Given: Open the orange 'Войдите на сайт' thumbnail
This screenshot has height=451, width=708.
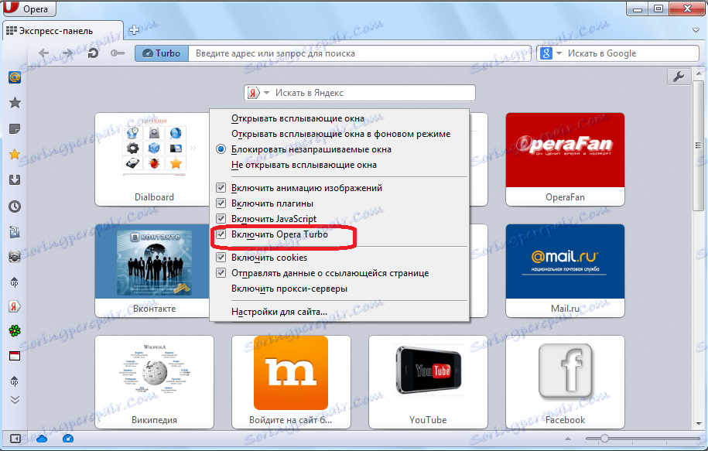Looking at the screenshot, I should (291, 382).
